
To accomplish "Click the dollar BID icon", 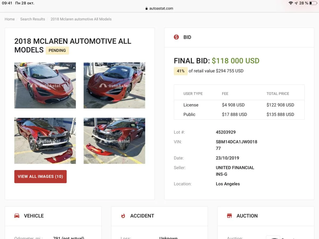I will (x=176, y=37).
